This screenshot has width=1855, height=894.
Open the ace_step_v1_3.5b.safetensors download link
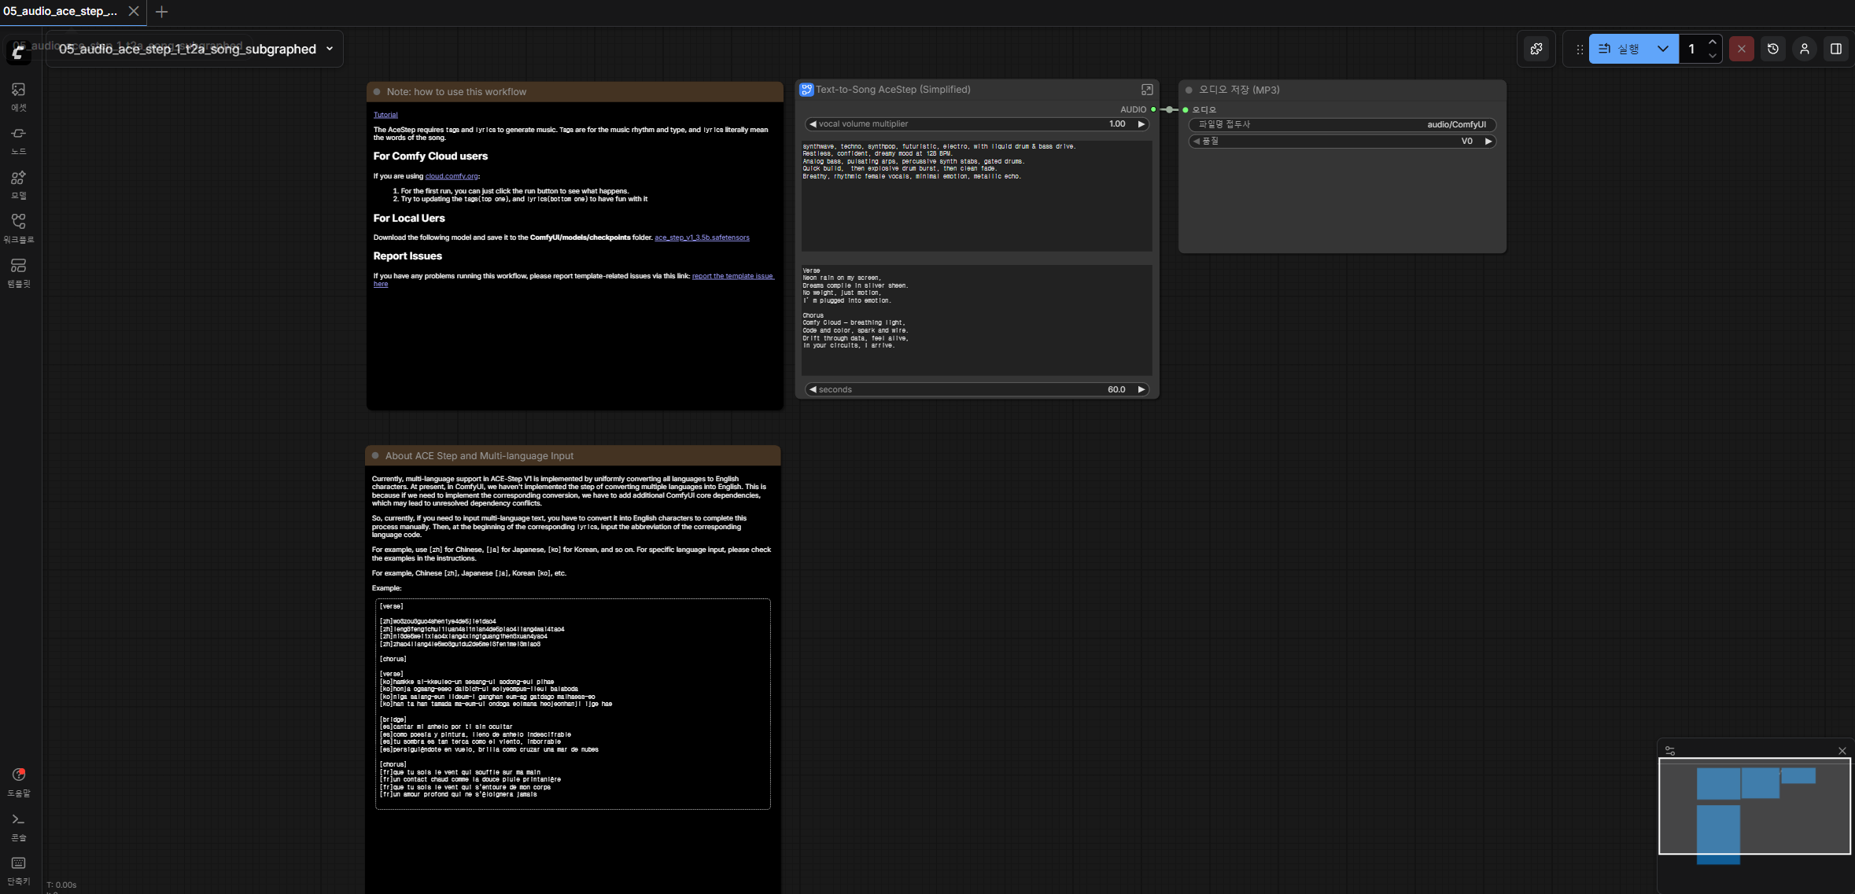coord(702,237)
